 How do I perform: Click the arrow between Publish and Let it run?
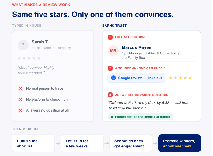[x=58, y=143]
